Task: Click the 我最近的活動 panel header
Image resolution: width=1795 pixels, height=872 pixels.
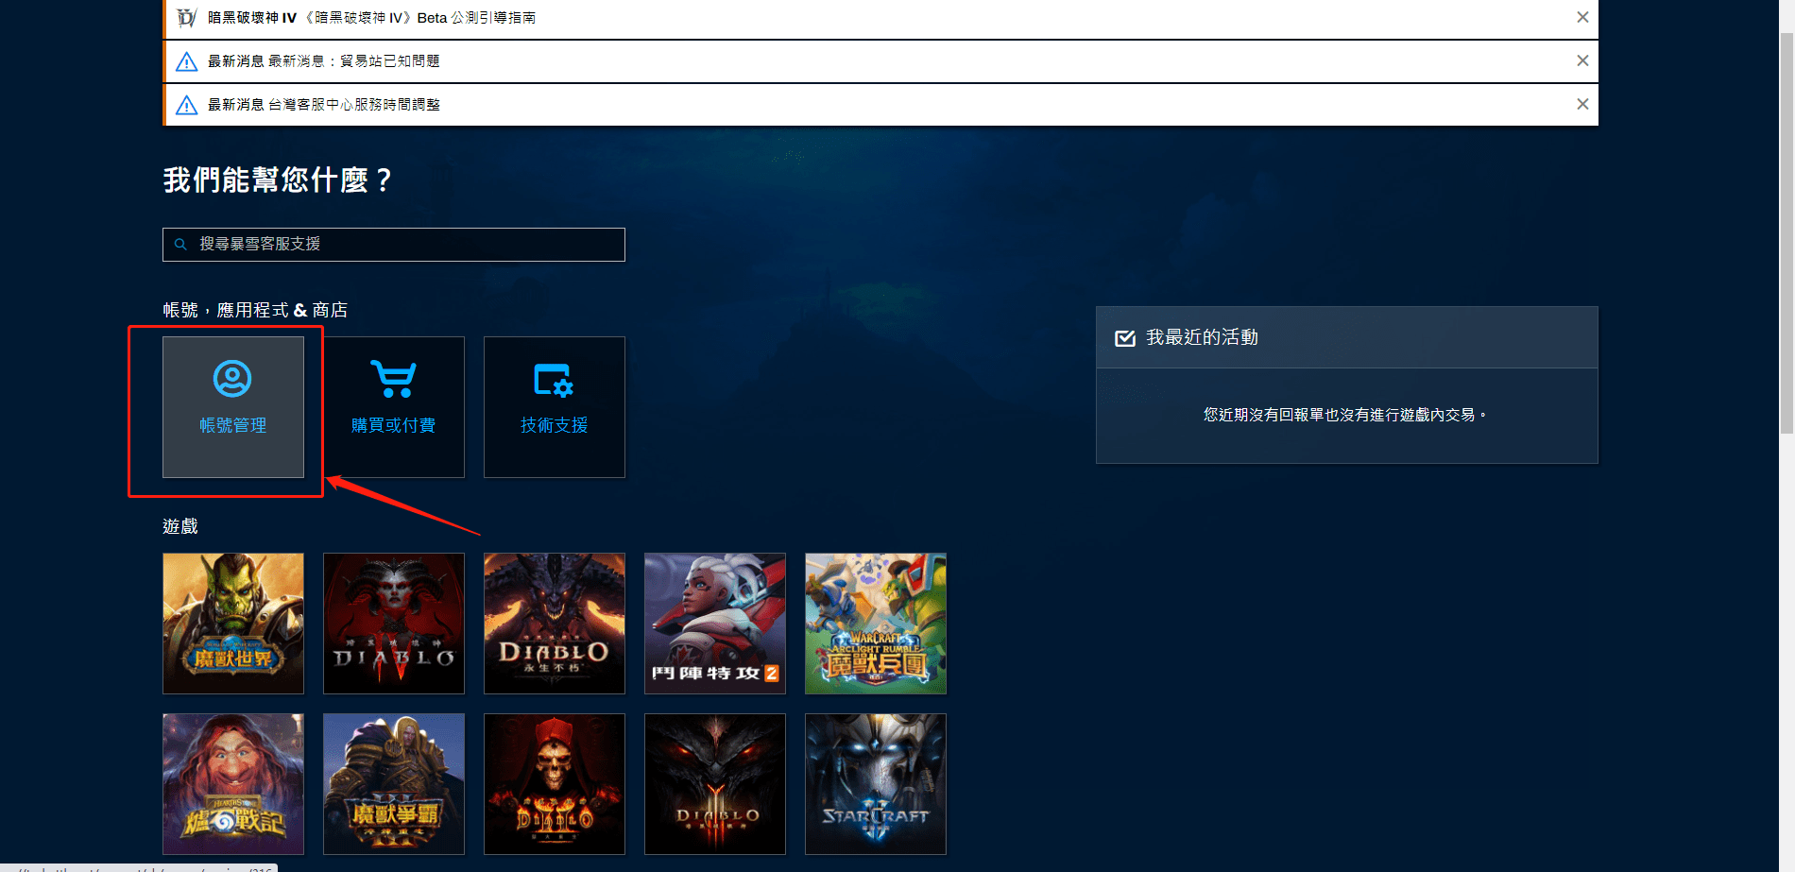Action: click(1202, 338)
